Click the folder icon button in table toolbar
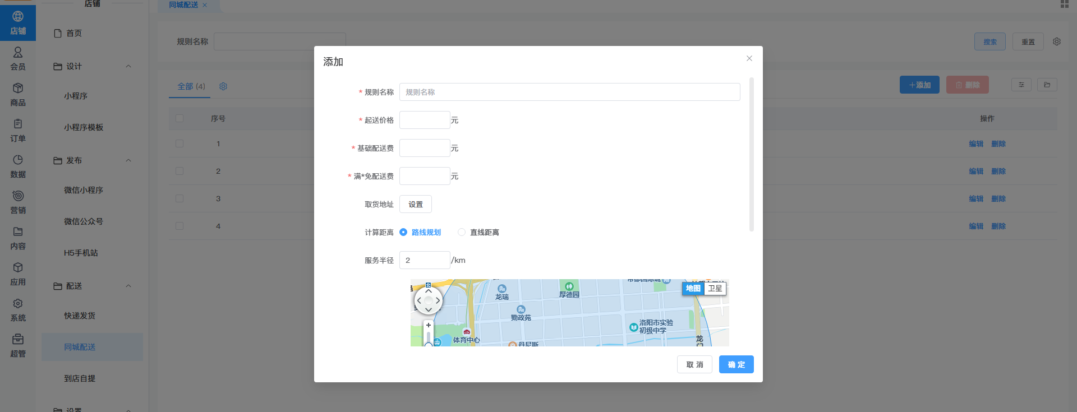 tap(1047, 85)
